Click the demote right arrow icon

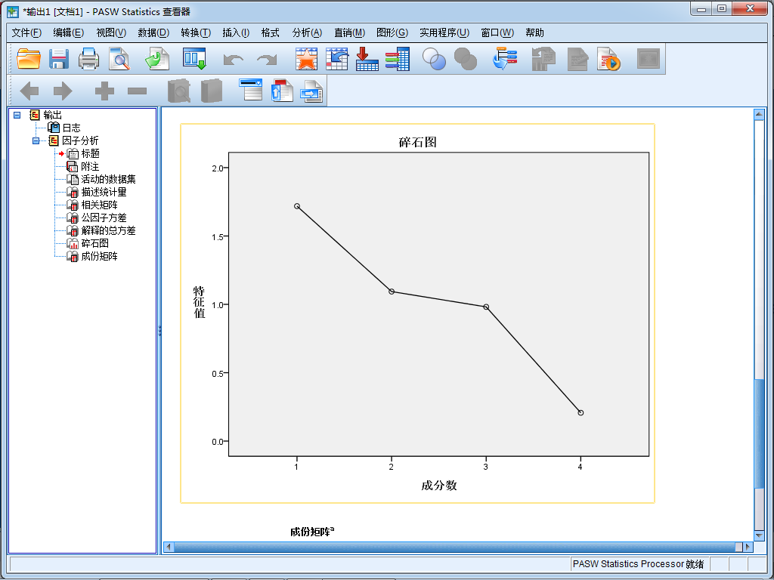63,91
